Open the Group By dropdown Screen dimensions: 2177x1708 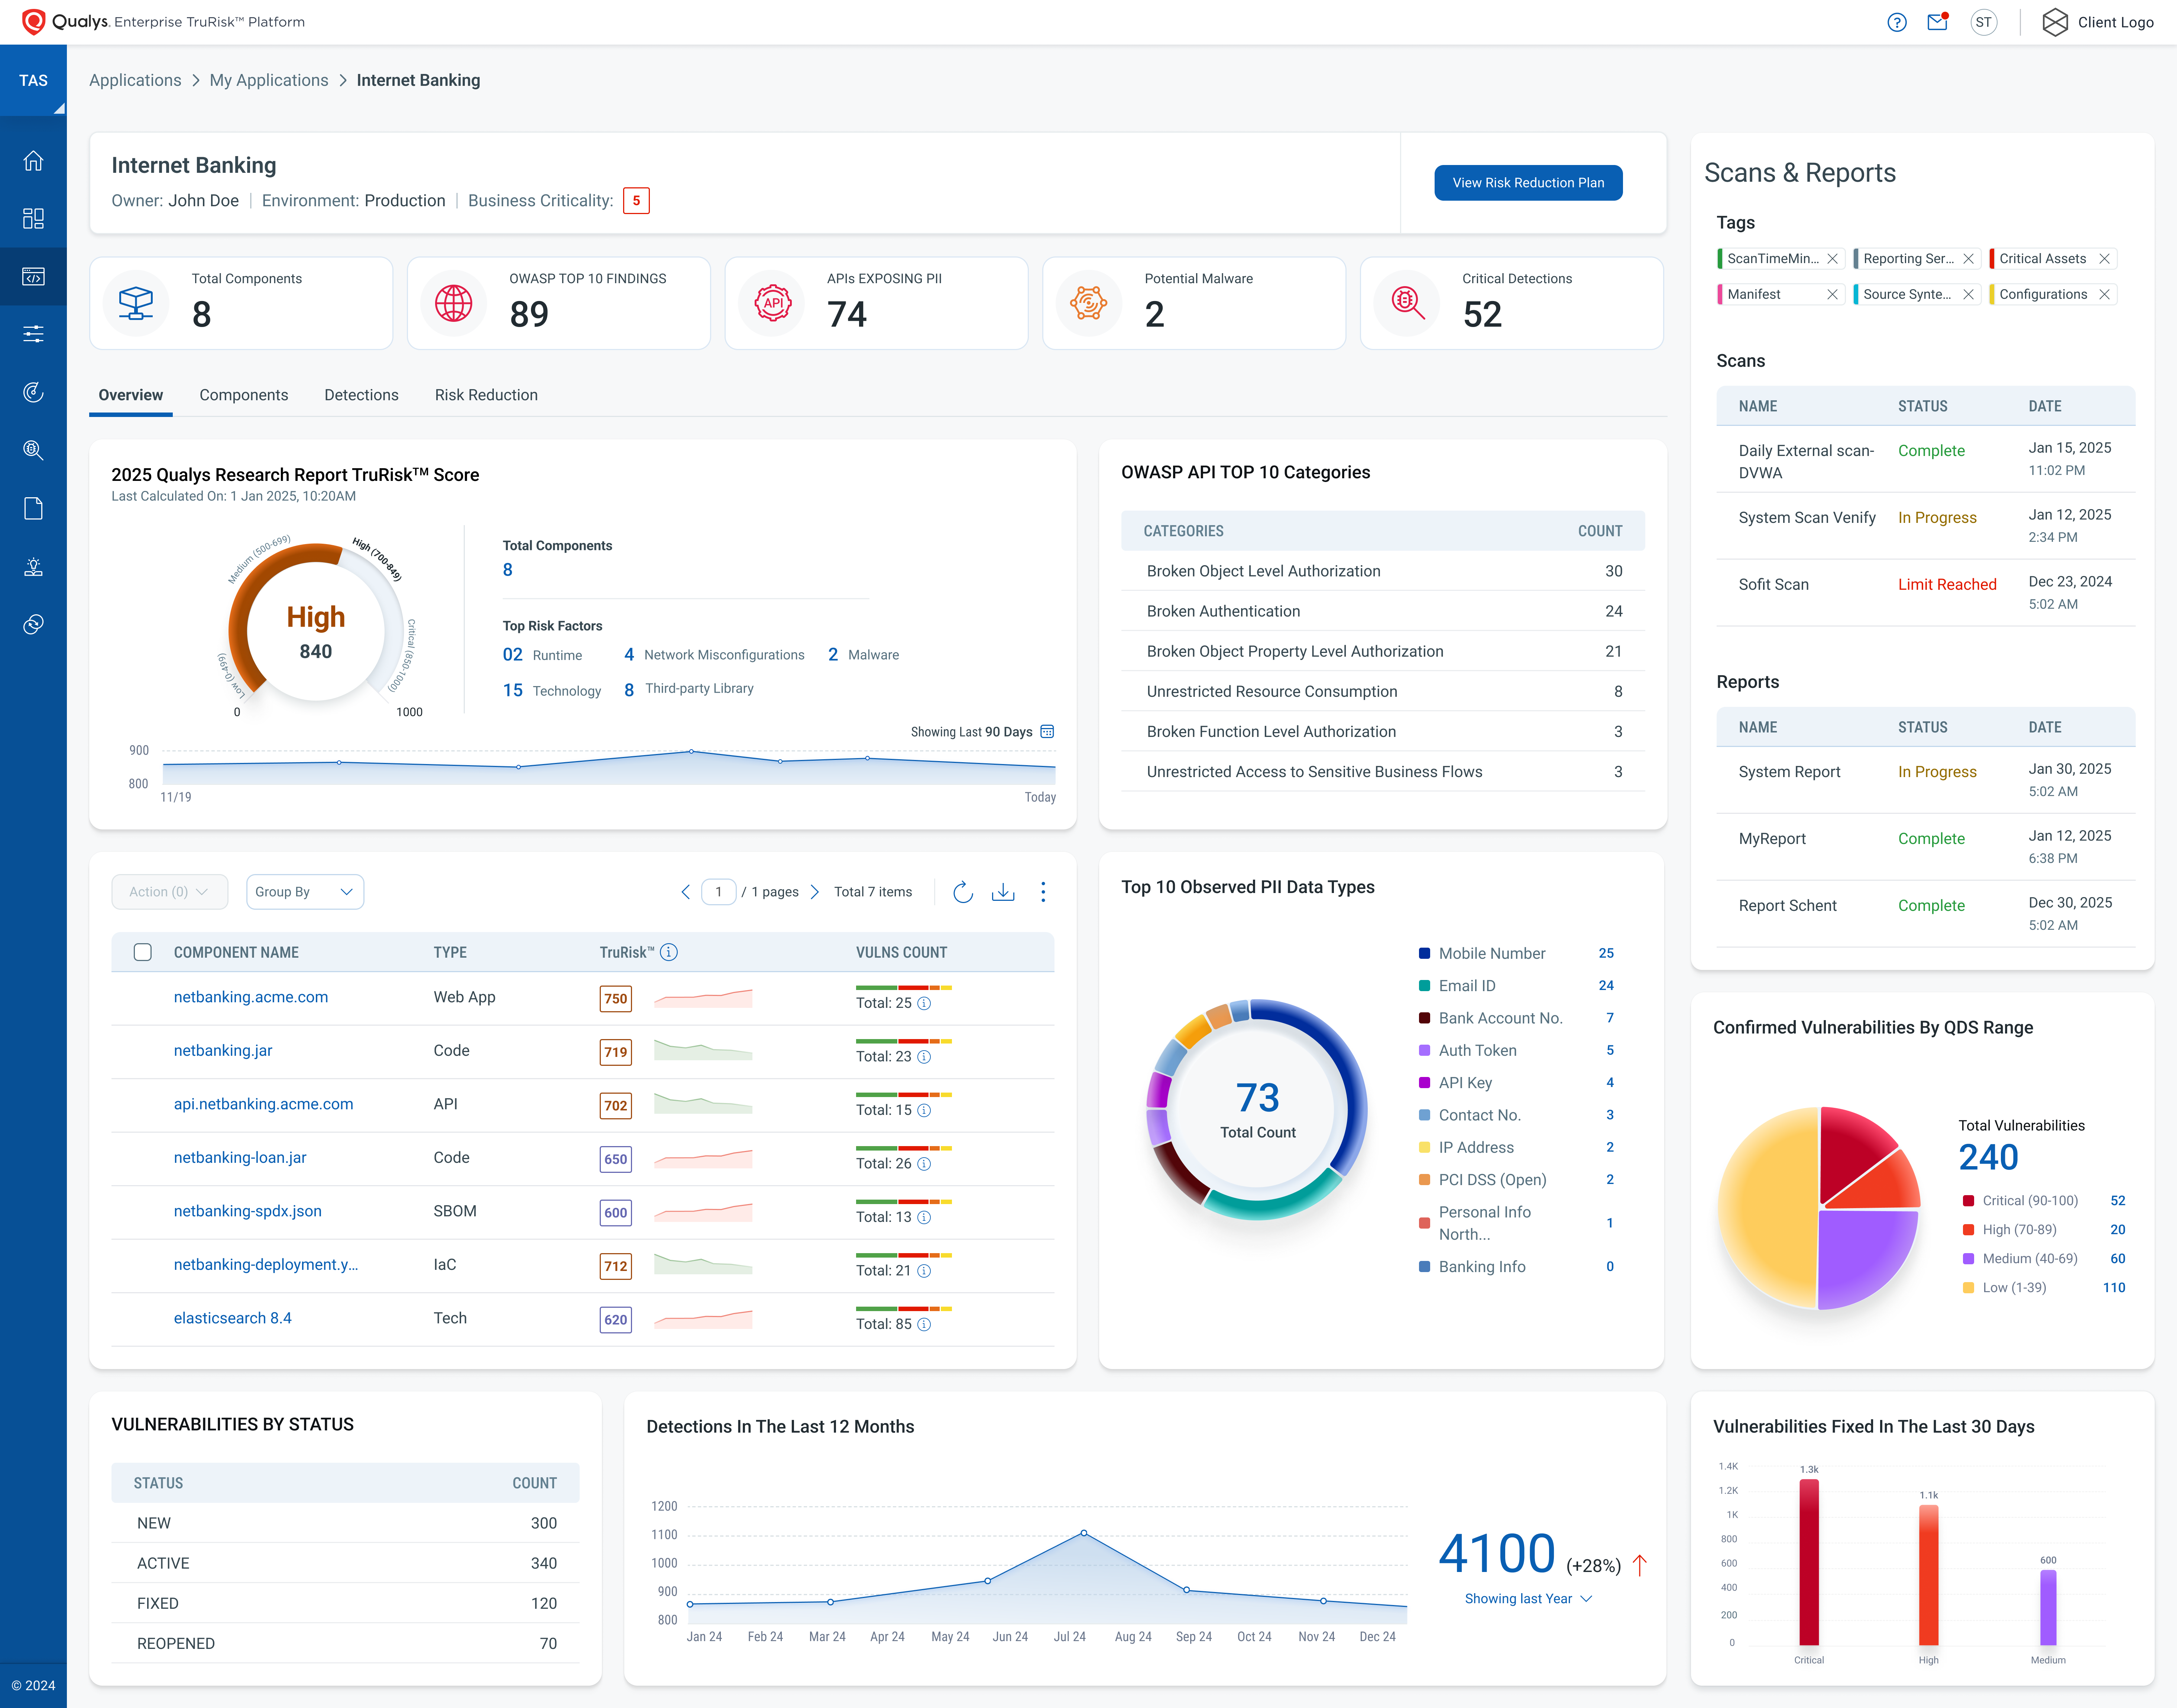pos(305,891)
